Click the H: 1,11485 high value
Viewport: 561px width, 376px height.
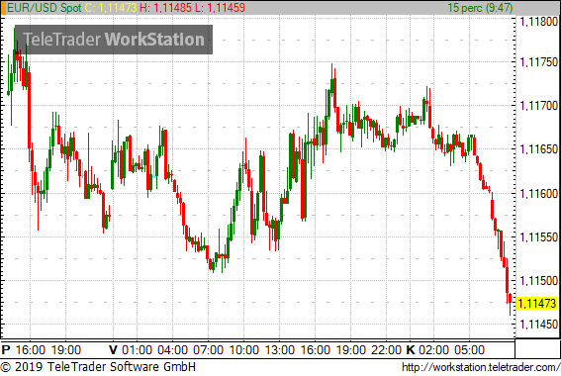pos(165,8)
